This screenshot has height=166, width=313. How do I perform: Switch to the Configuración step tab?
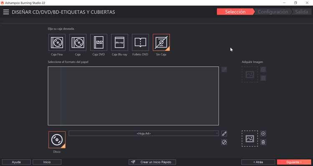[273, 12]
